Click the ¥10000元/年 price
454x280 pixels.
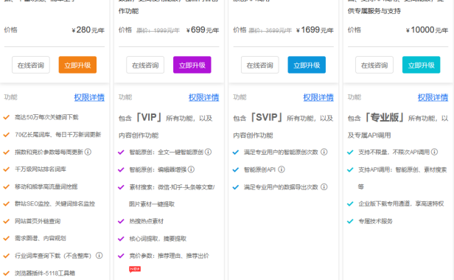(427, 29)
